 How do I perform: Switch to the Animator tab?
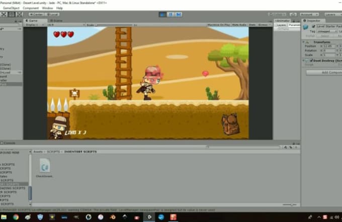(282, 21)
